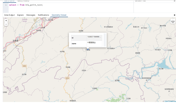Image resolution: width=176 pixels, height=103 pixels.
Task: Zoom out the map with minus button
Action: click(x=6, y=24)
